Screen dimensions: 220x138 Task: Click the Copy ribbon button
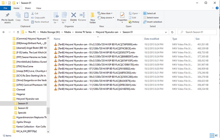18,17
